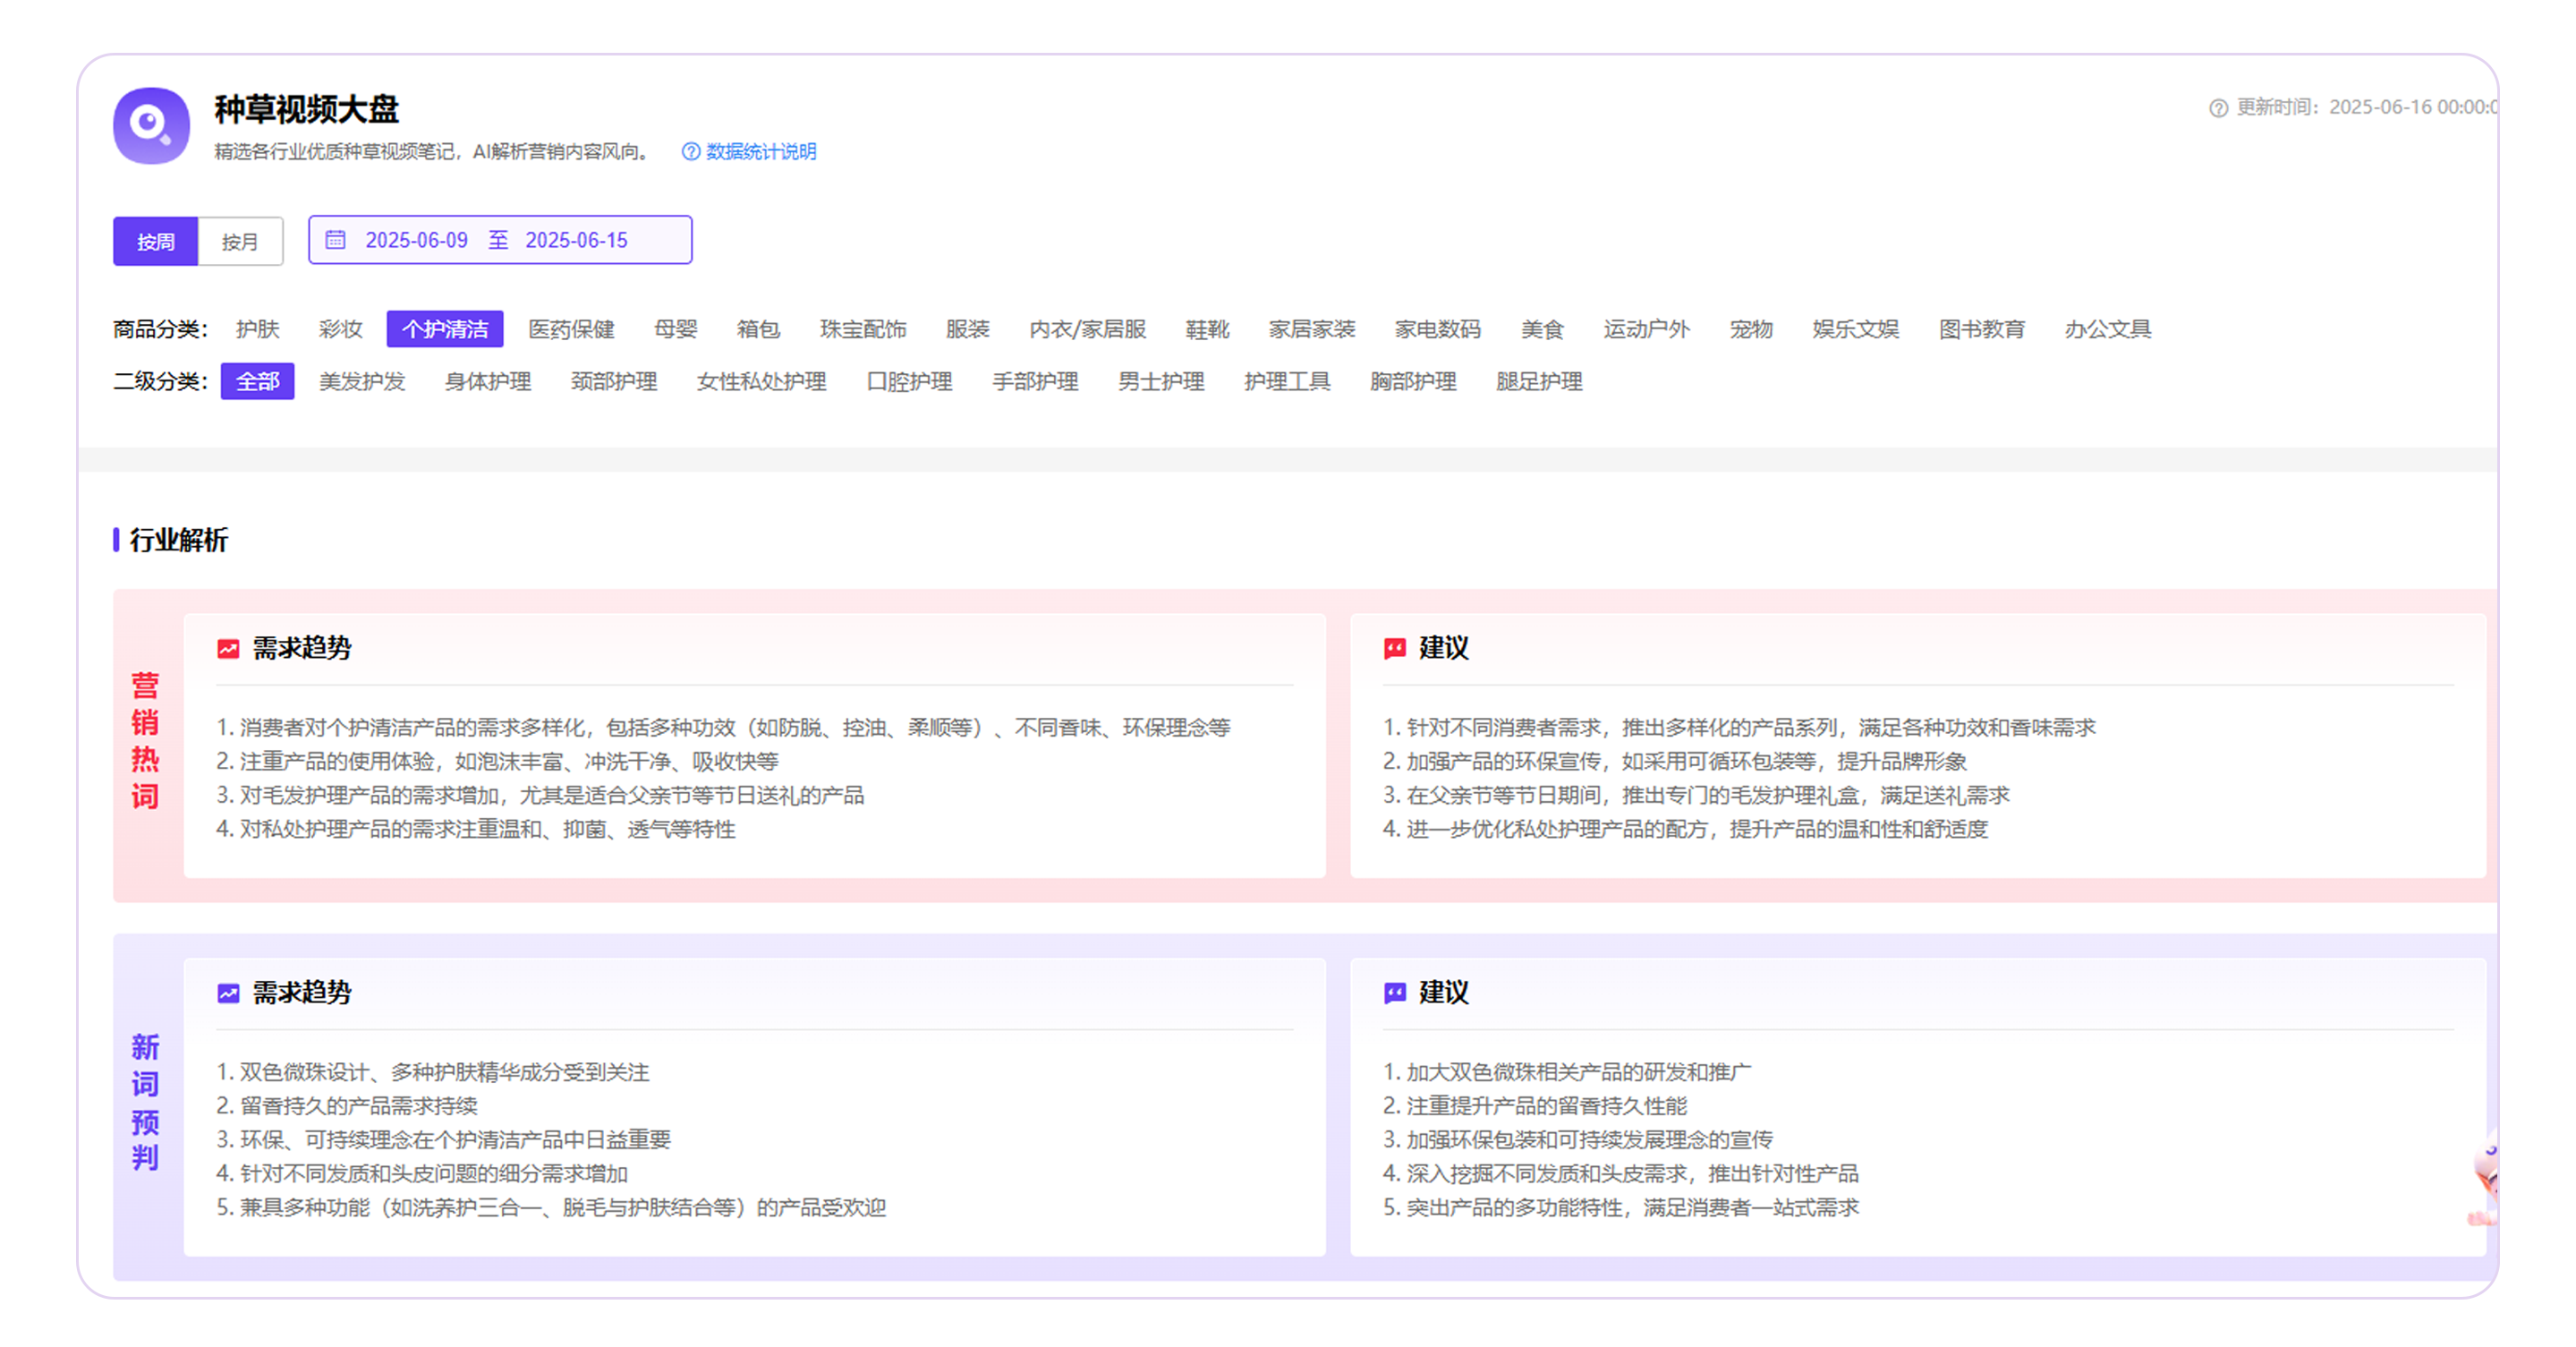Switch to 按月 view
2576x1347 pixels.
(x=240, y=242)
